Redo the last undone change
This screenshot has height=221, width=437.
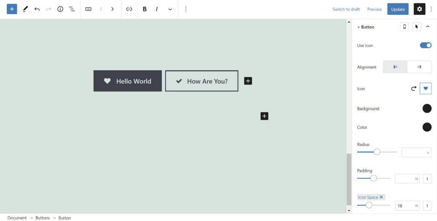[49, 9]
